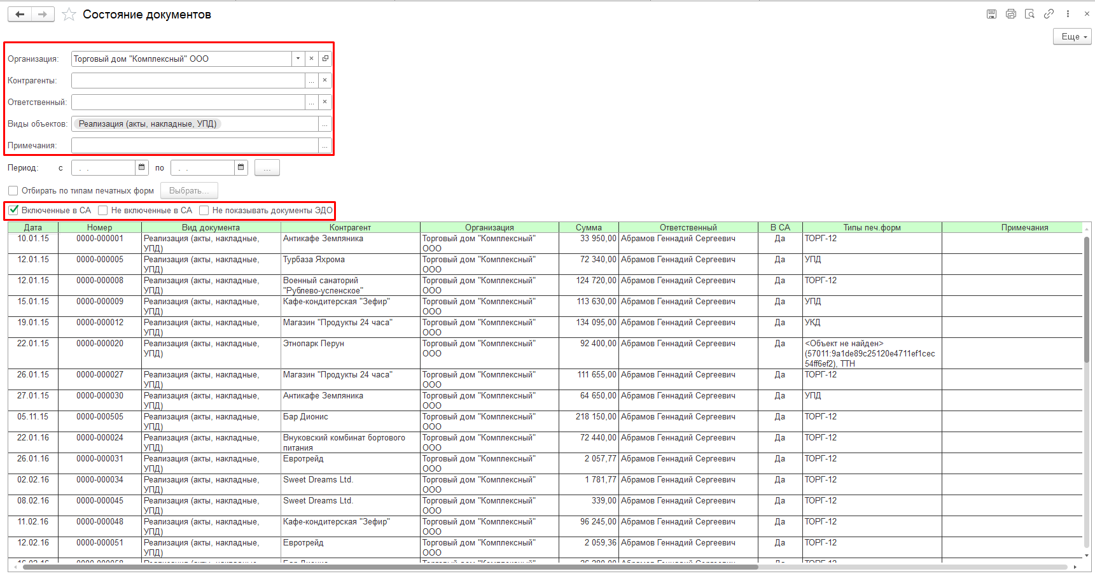Click the printer icon
The height and width of the screenshot is (576, 1095).
(1010, 14)
